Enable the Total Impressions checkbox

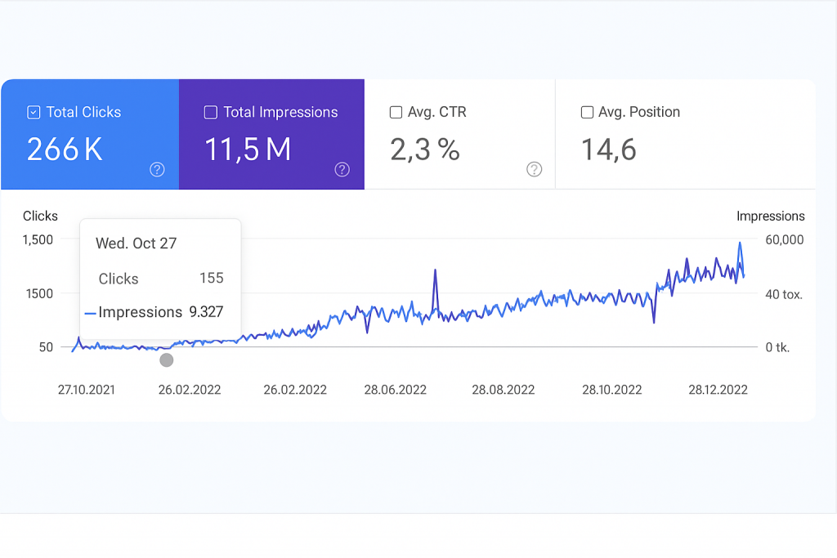click(x=211, y=113)
